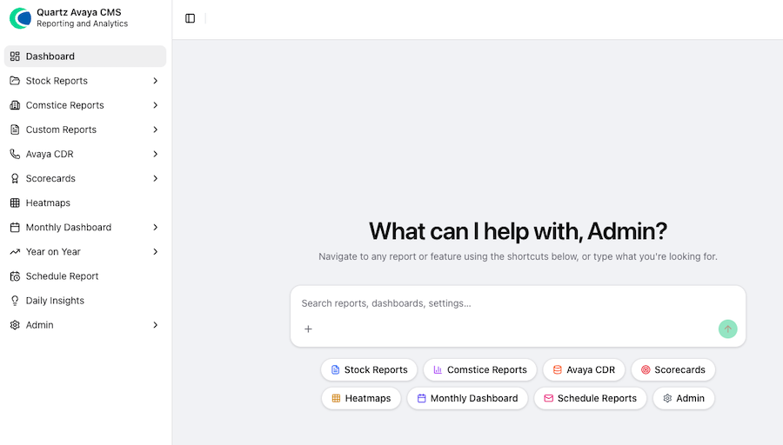Click the Monthly Dashboard calendar icon in sidebar
The image size is (783, 445).
pyautogui.click(x=15, y=228)
